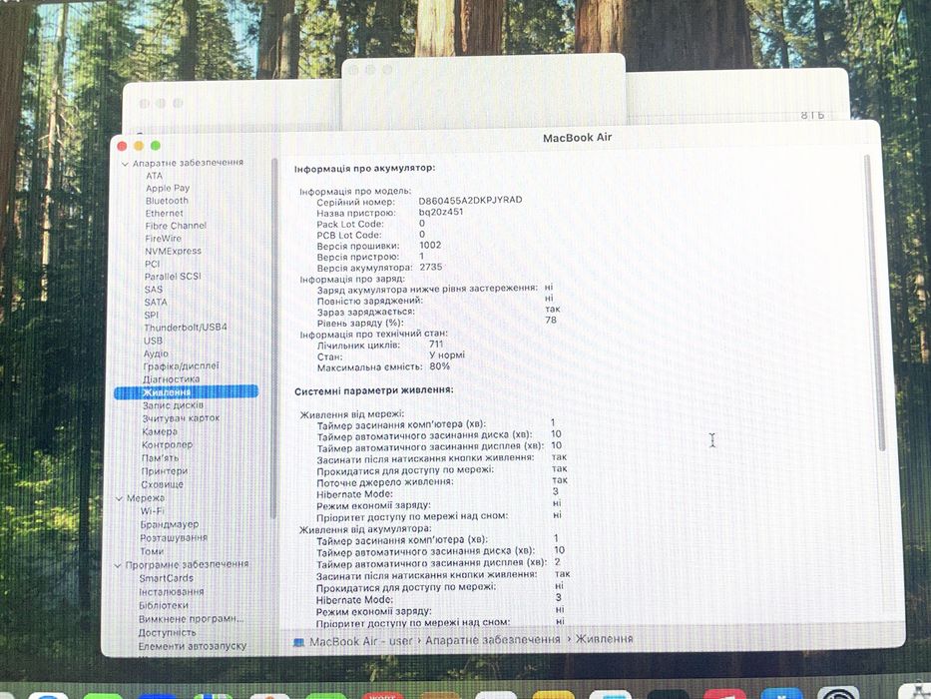
Task: Collapse the Програмне забезпечення section chevron
Action: 118,564
